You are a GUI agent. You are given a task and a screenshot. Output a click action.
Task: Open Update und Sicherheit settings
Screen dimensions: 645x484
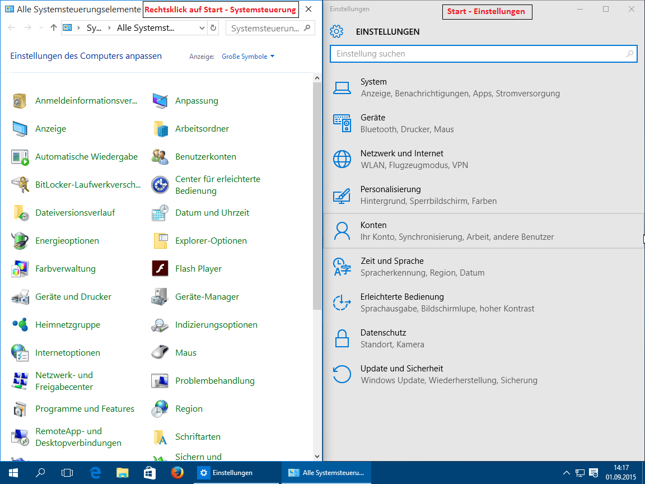click(x=484, y=374)
